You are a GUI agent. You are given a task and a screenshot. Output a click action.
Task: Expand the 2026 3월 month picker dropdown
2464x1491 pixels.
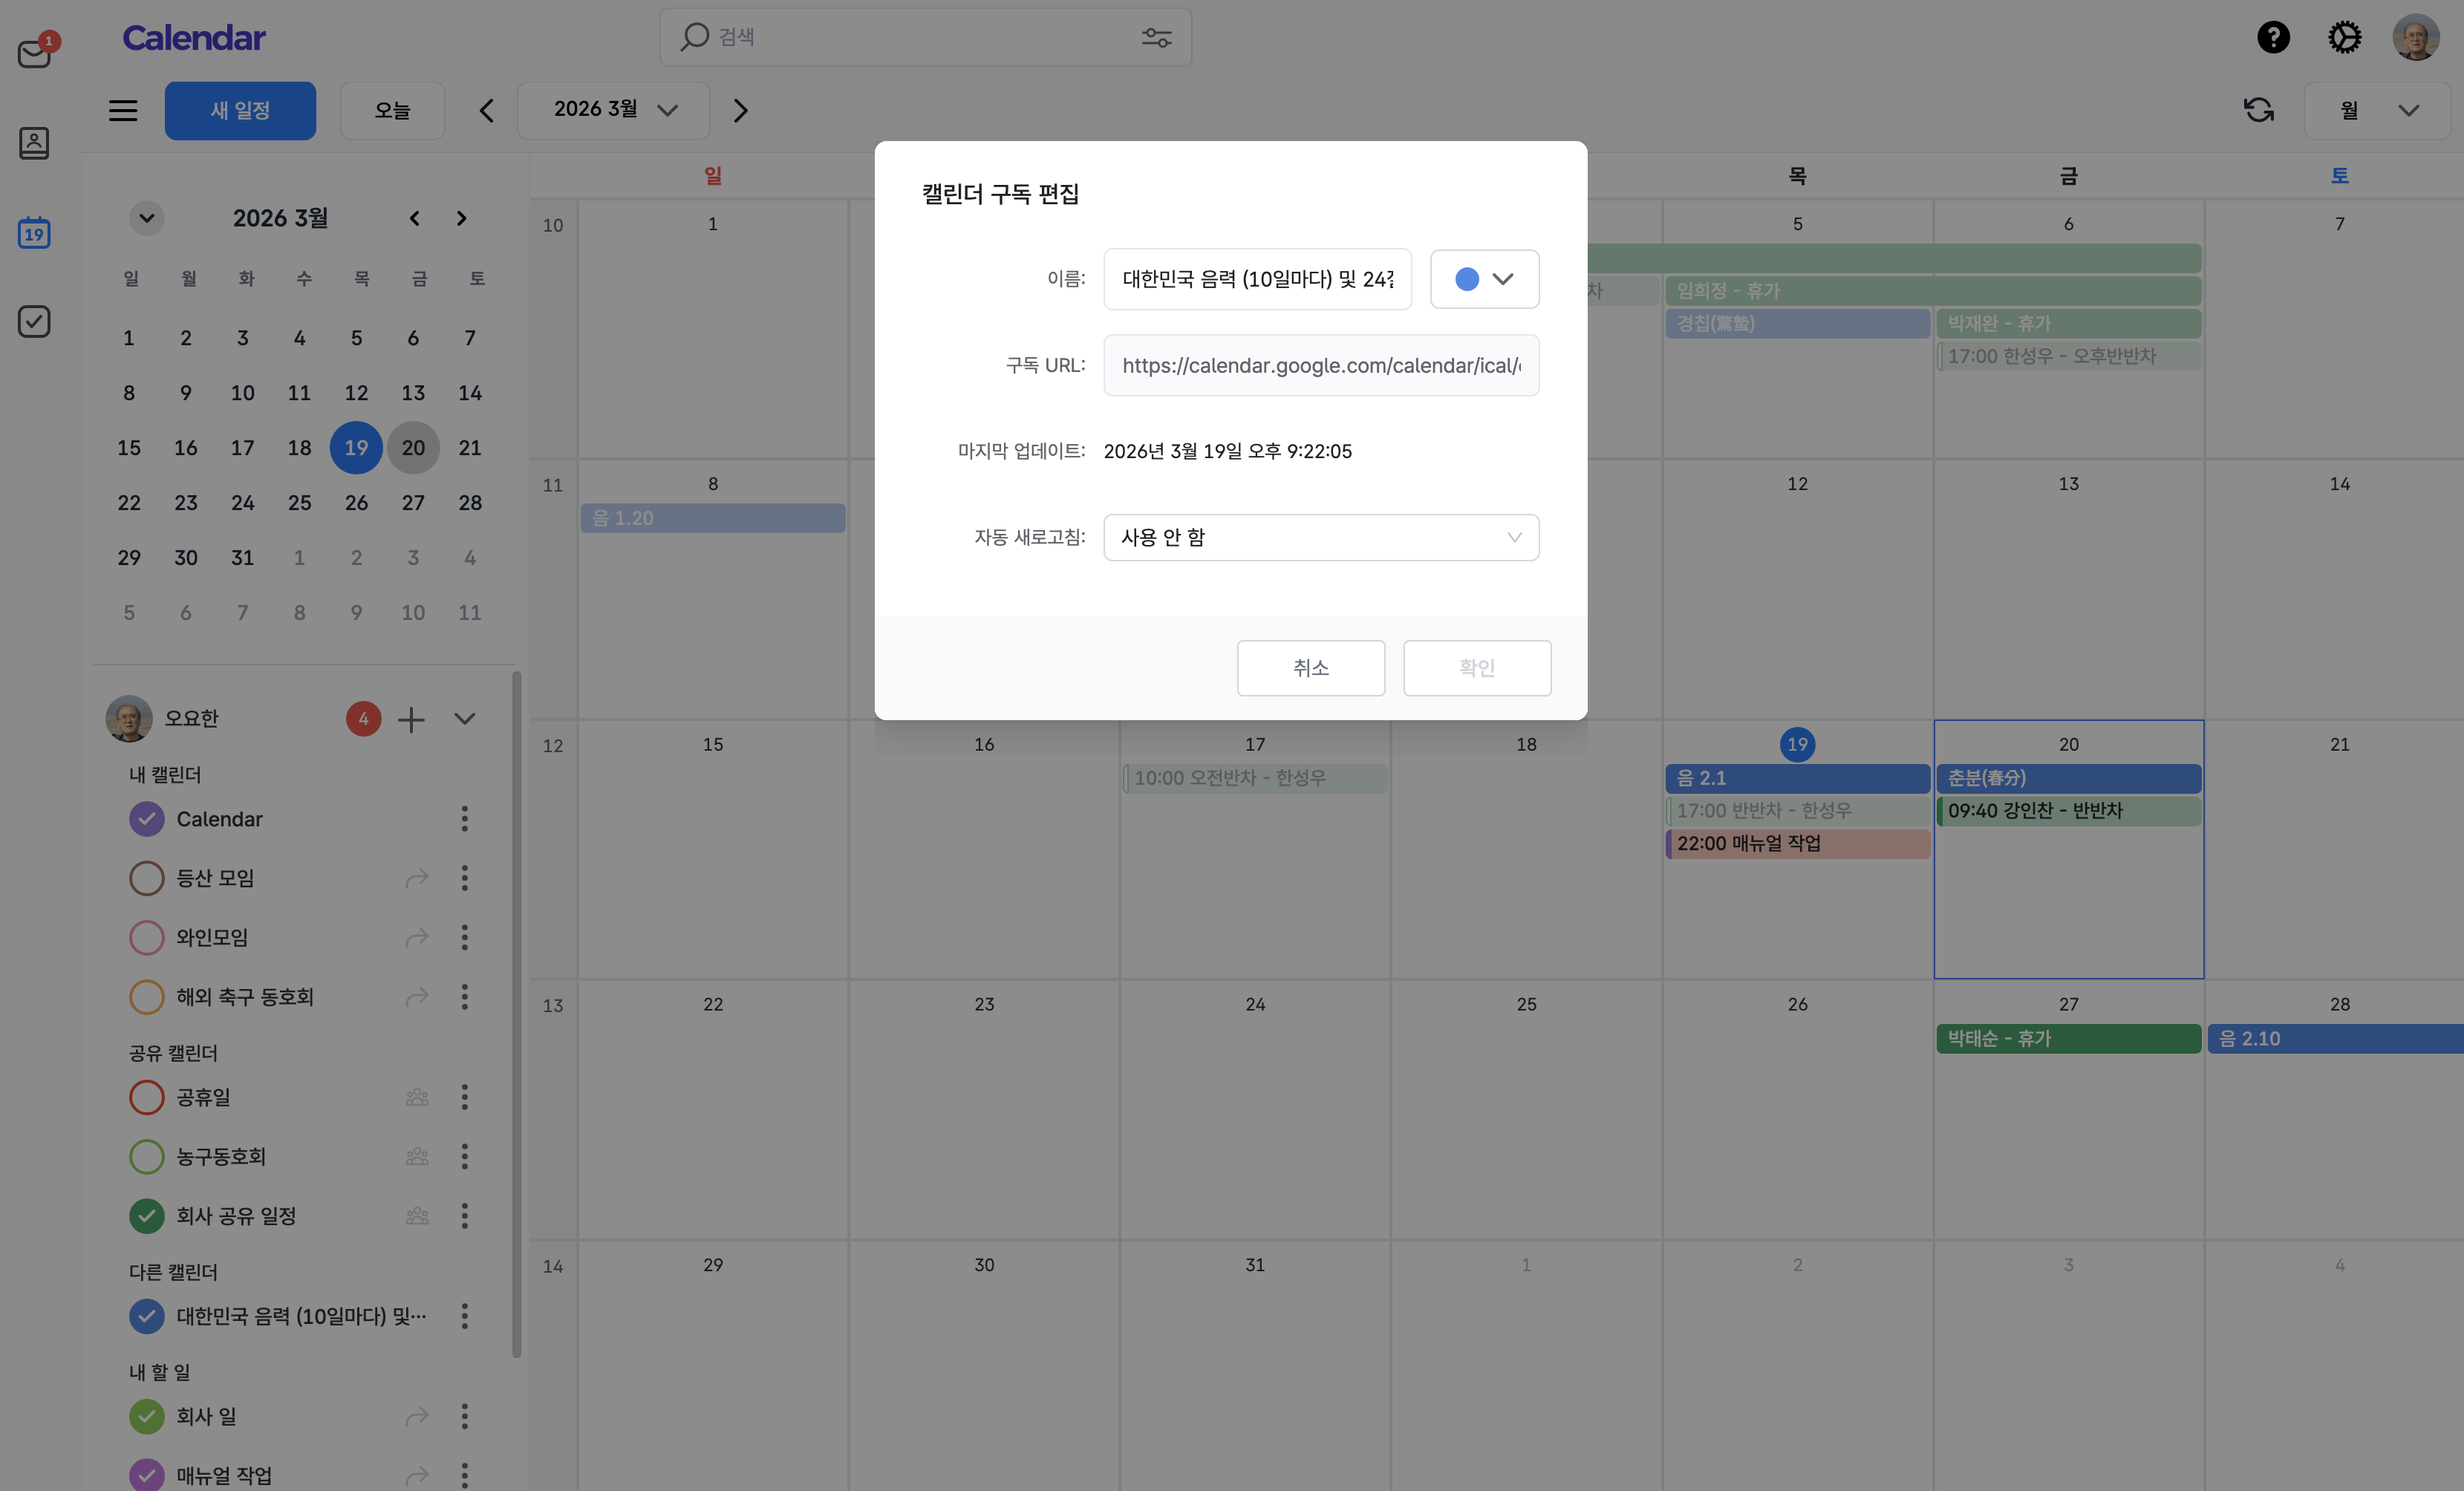coord(614,110)
